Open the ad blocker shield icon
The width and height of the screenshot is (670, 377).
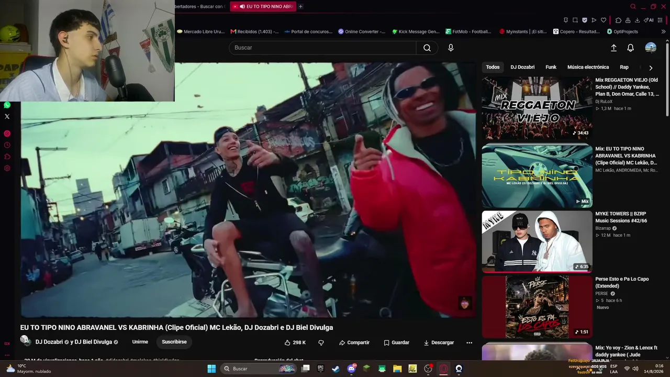pos(585,20)
